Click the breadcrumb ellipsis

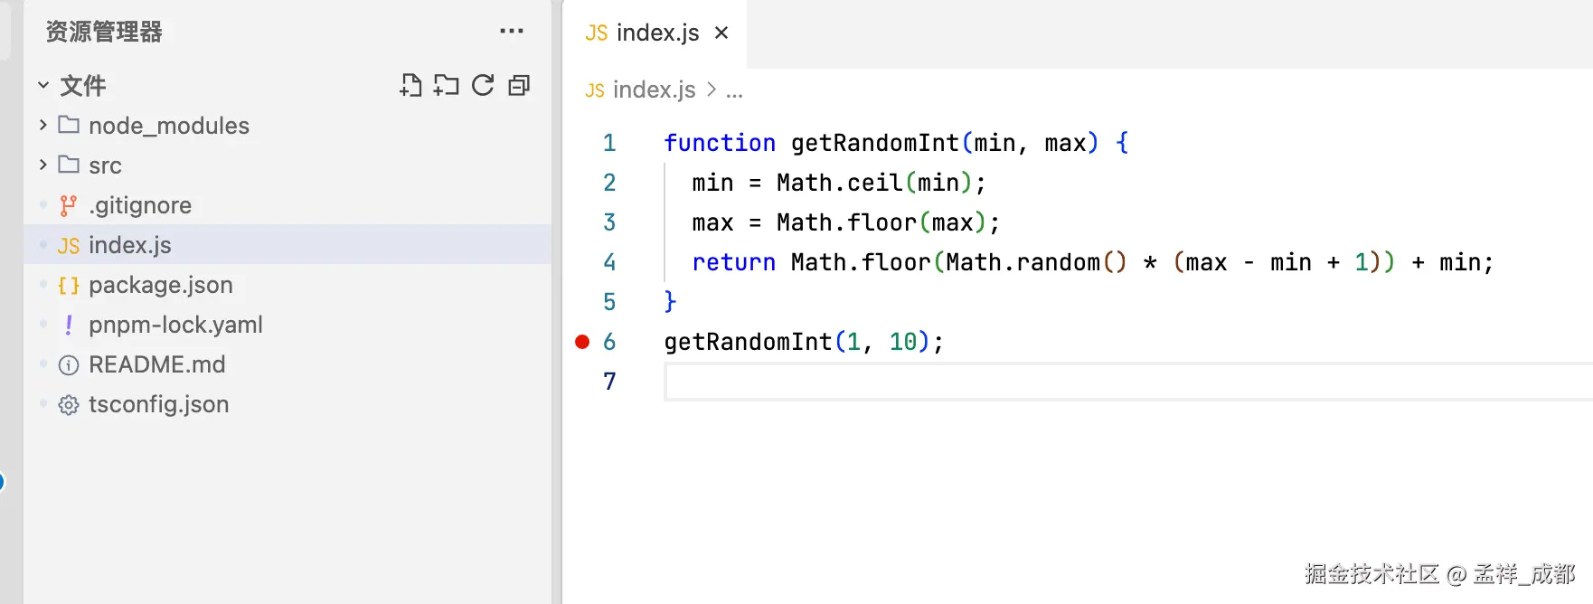734,90
